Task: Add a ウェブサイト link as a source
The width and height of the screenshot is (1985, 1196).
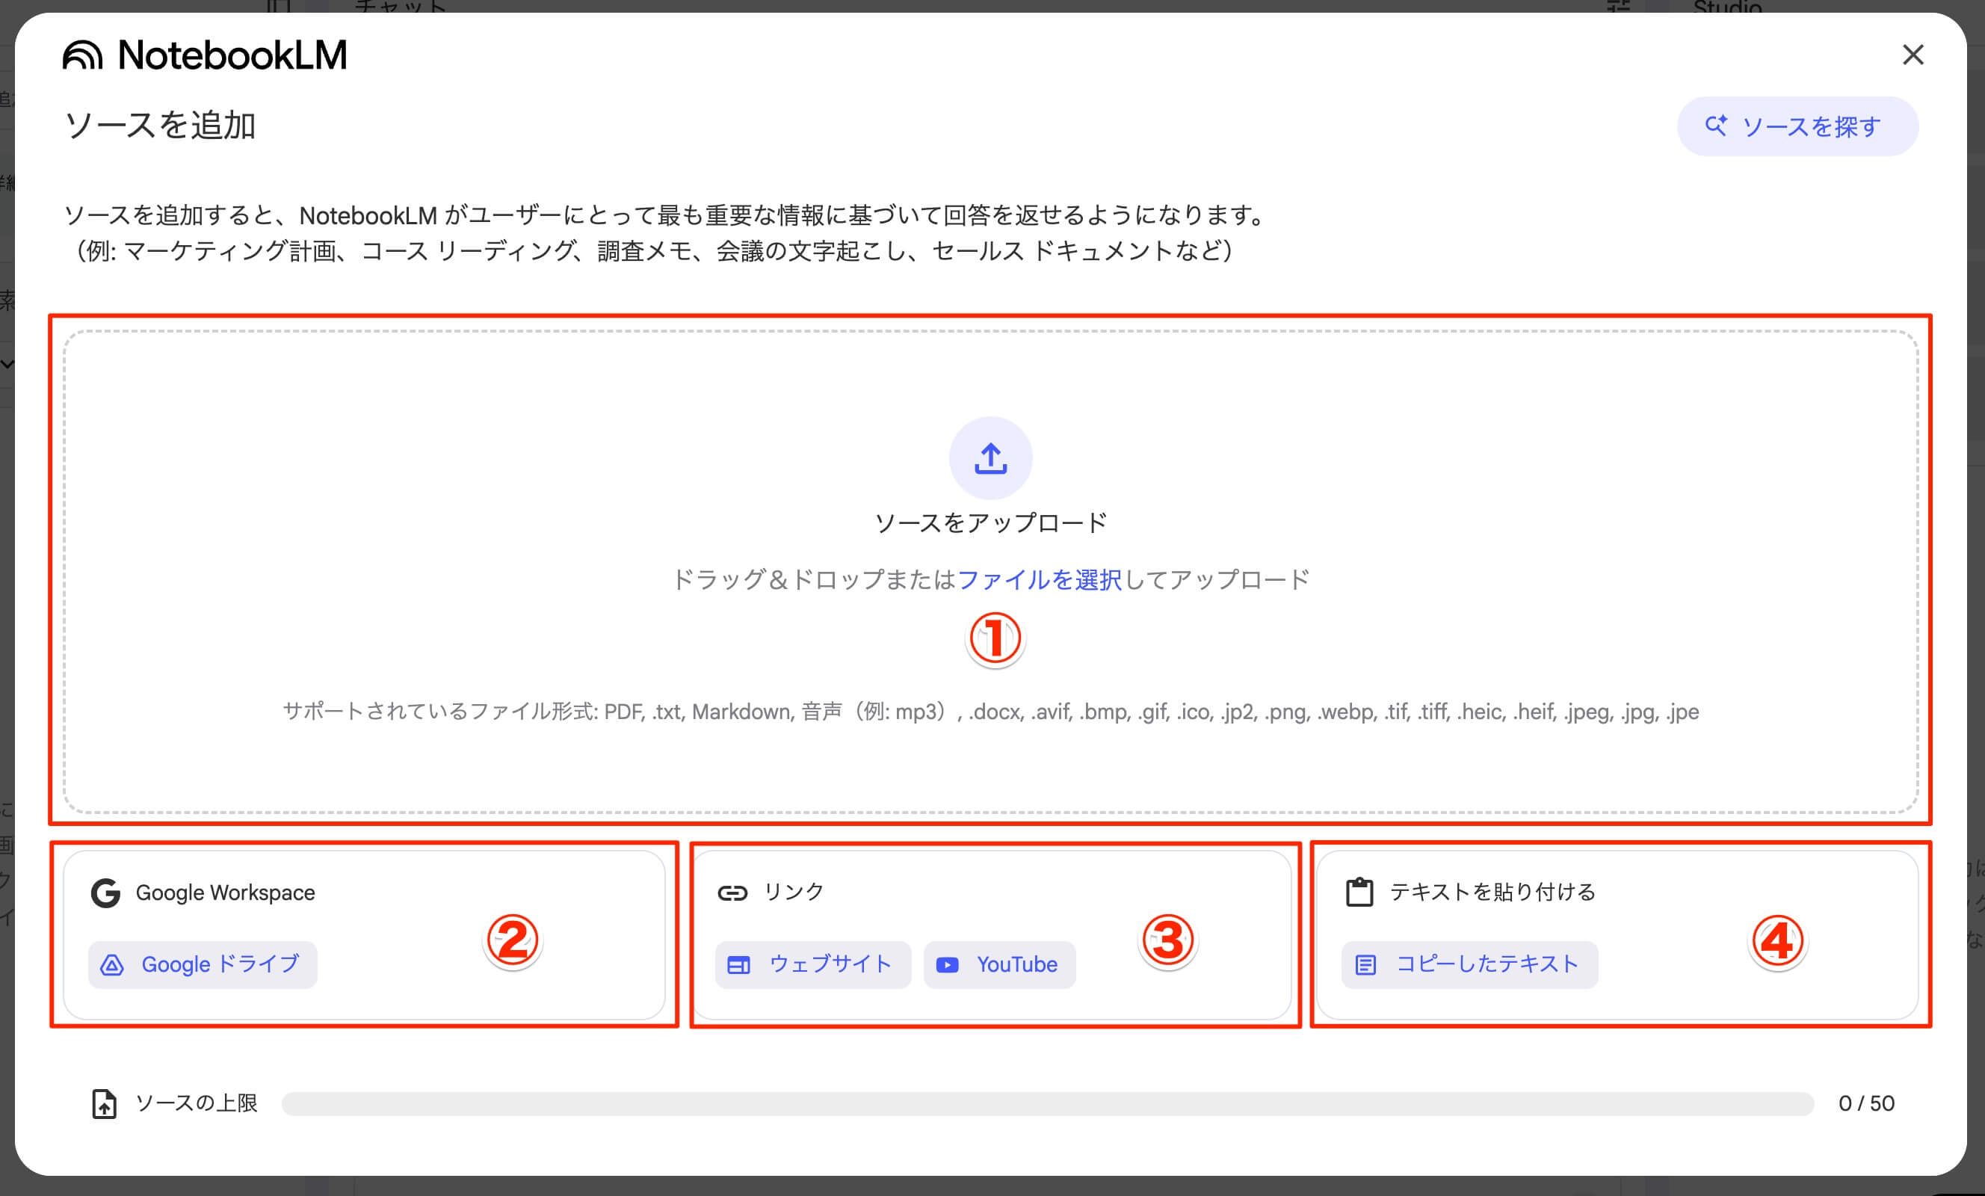Action: tap(812, 964)
